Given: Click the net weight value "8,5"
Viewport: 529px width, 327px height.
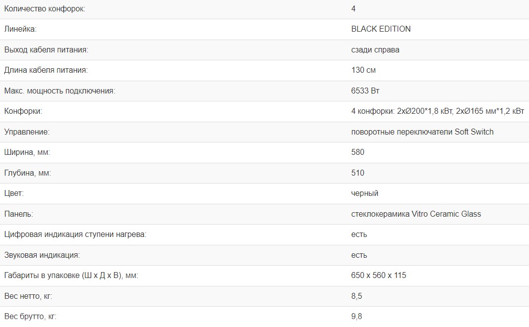Looking at the screenshot, I should (356, 296).
